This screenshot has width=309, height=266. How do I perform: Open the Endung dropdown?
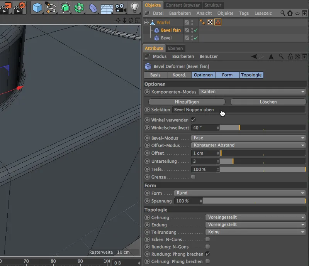[256, 224]
